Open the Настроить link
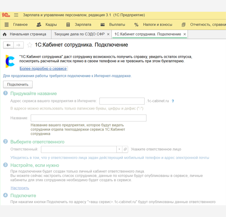Screen dimensions: 226x217 20,188
